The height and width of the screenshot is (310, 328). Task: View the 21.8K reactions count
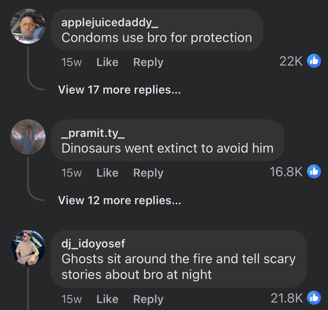pyautogui.click(x=286, y=298)
